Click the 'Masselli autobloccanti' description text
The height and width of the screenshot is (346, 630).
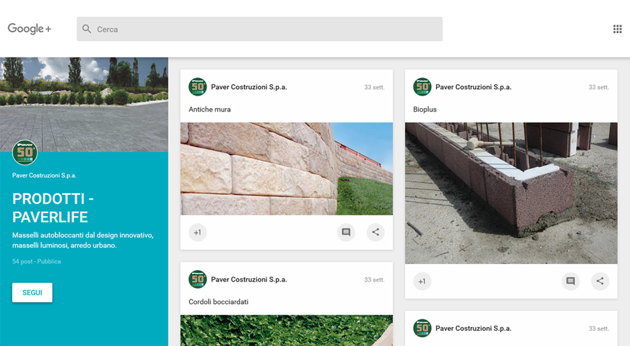click(83, 240)
